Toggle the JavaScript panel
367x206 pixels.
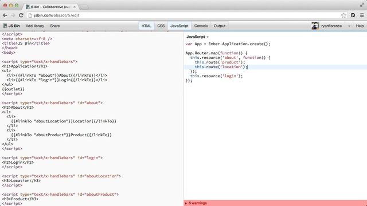179,26
